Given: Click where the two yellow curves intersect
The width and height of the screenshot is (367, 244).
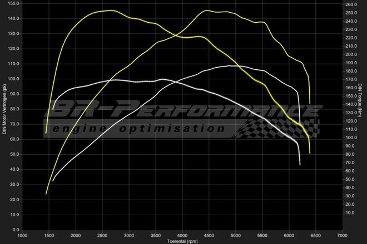Looking at the screenshot, I should click(x=173, y=37).
